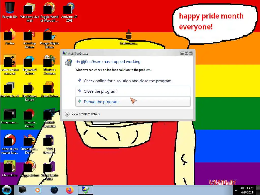Viewport: 260px width, 195px height.
Task: Select the Peggle Deluxe desktop icon
Action: point(29,169)
